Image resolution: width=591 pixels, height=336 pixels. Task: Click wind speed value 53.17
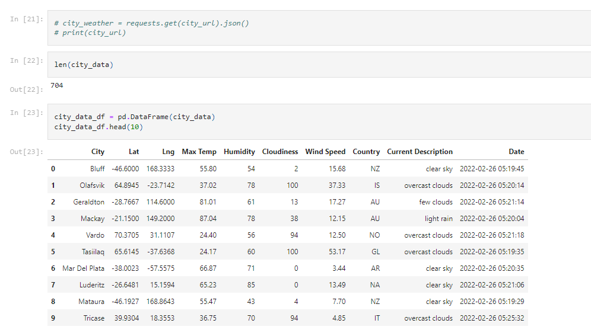coord(337,252)
